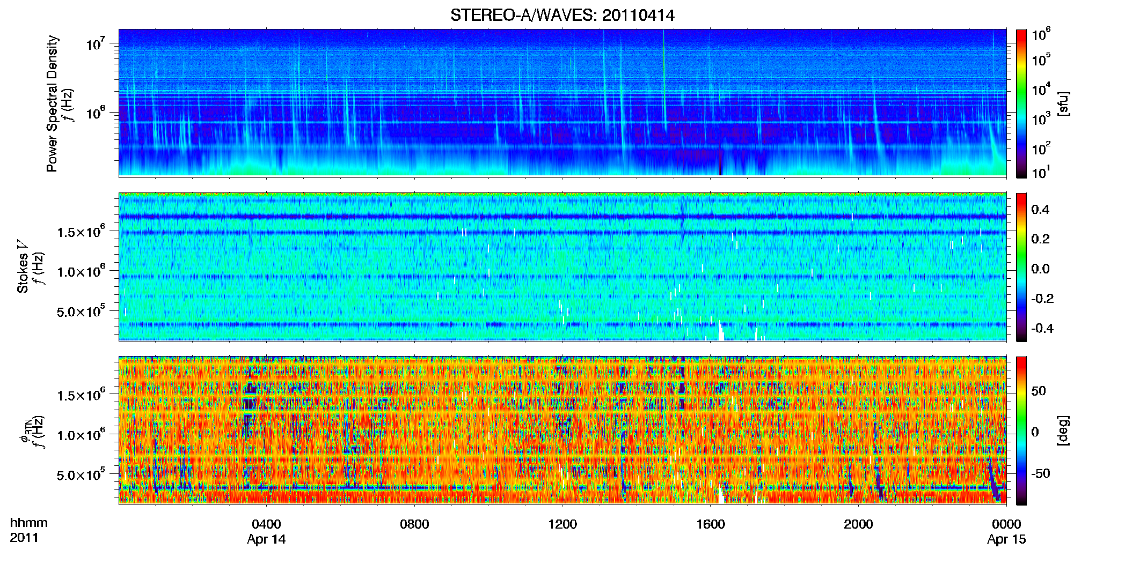Click the 1600 time axis label
Image resolution: width=1125 pixels, height=579 pixels.
[711, 524]
